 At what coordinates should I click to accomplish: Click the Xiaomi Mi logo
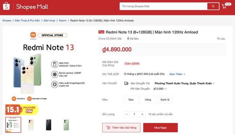(33, 35)
